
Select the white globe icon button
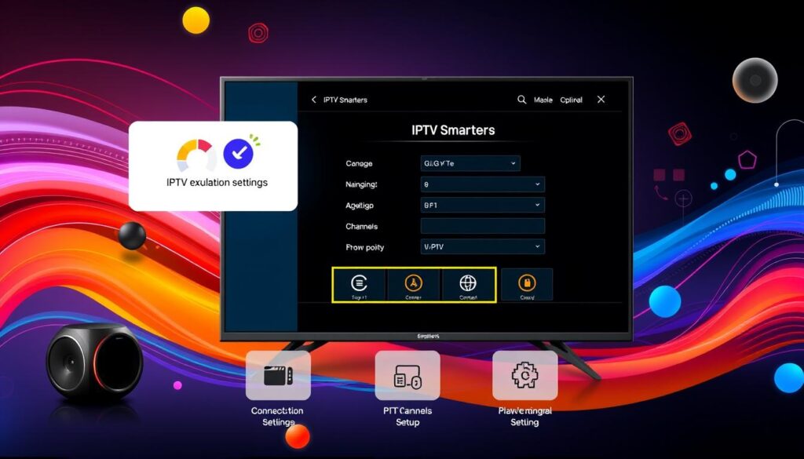[x=468, y=284]
